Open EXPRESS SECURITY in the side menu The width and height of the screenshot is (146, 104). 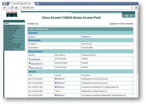14,28
